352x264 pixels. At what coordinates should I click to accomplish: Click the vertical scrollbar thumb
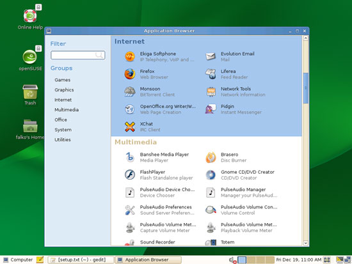pyautogui.click(x=305, y=88)
